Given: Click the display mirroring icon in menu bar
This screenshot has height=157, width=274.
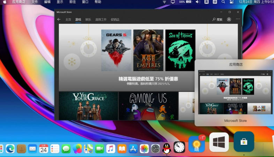Looking at the screenshot, I should coord(173,2).
